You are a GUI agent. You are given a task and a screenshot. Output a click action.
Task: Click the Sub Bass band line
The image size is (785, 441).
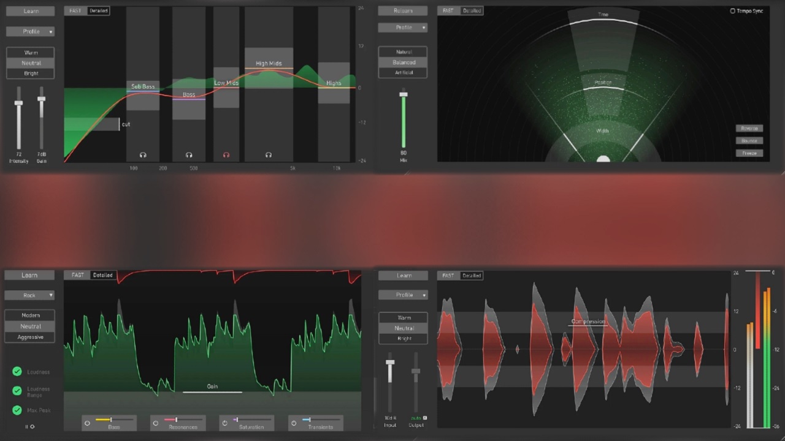pos(143,91)
